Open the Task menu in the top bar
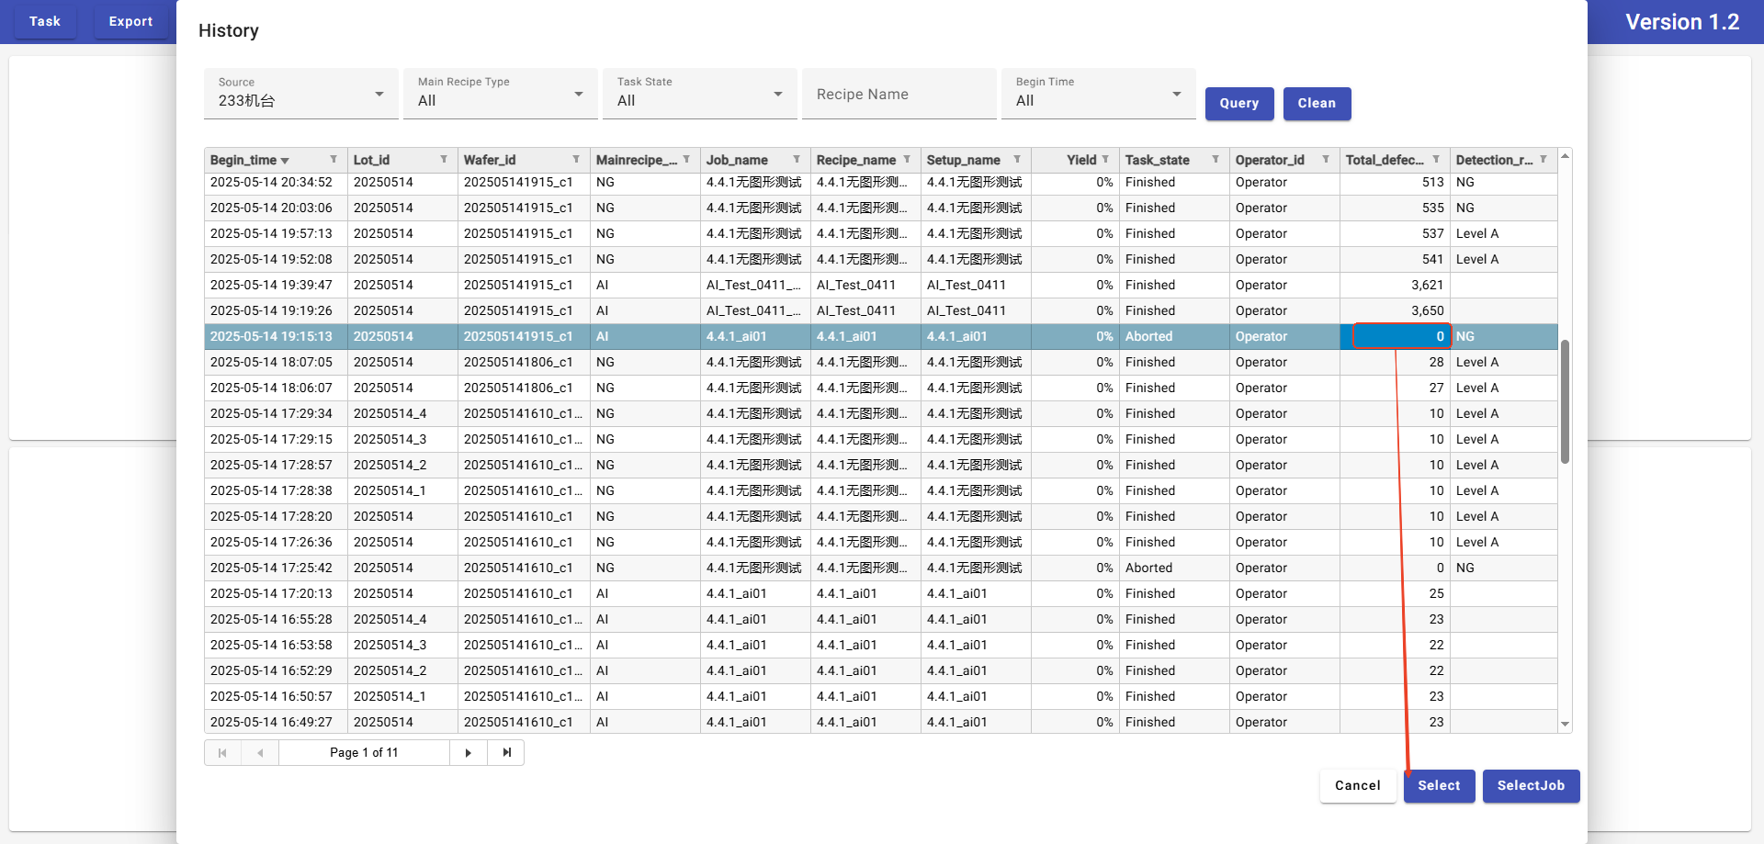The width and height of the screenshot is (1764, 844). (x=44, y=21)
